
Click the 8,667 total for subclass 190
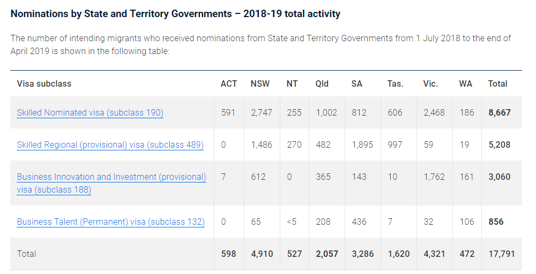500,113
